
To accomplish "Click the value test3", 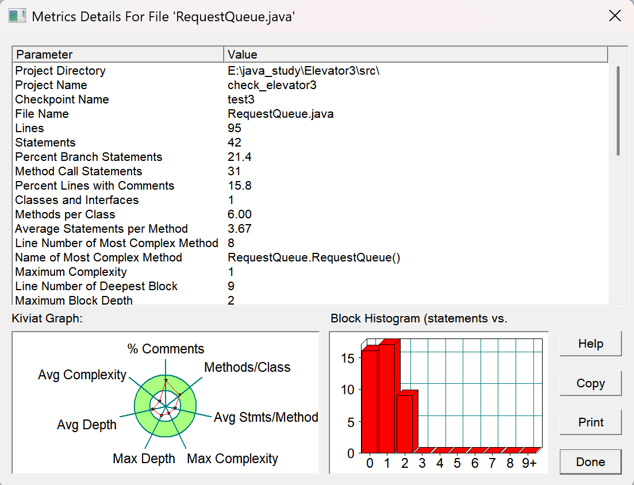I will pyautogui.click(x=241, y=99).
